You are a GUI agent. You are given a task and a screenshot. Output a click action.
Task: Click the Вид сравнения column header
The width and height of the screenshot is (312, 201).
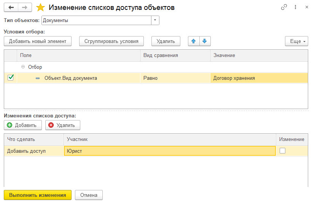175,55
